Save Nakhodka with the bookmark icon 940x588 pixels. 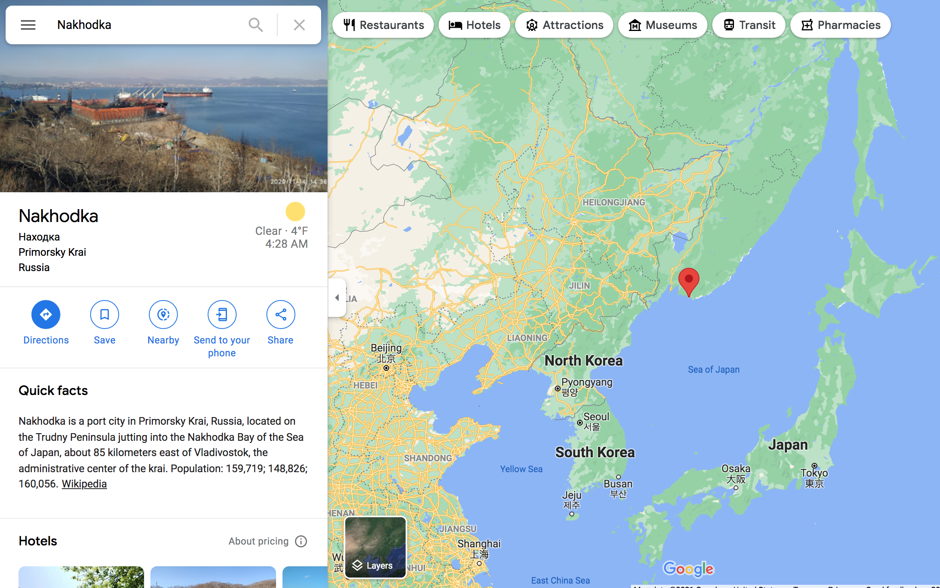[105, 315]
